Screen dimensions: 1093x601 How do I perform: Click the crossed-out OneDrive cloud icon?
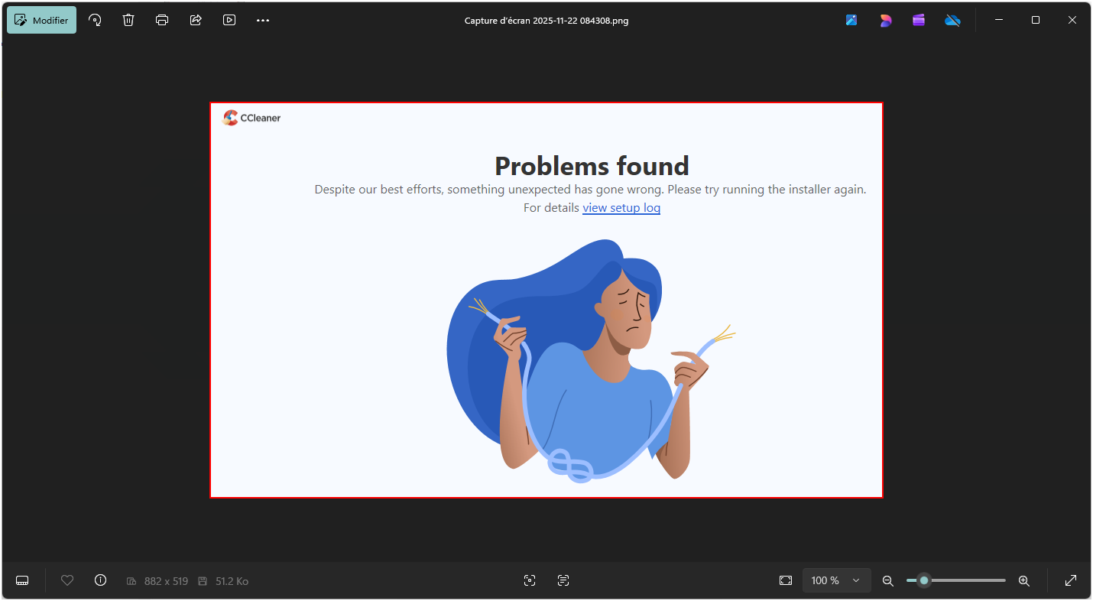click(x=952, y=21)
